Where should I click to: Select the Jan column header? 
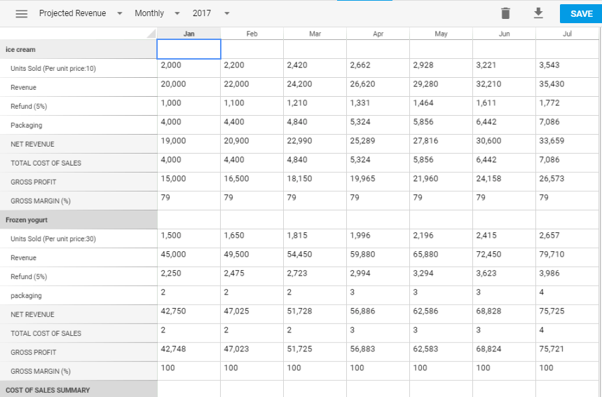(x=189, y=34)
